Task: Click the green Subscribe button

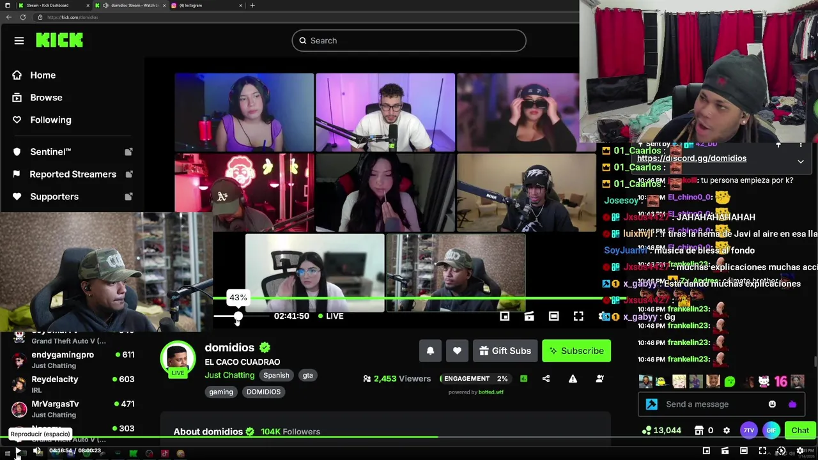Action: pos(576,351)
